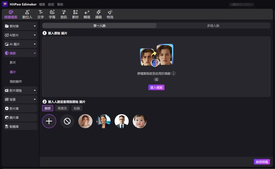Viewport: 275px width, 169px height.
Task: Open the 素材 elements panel
Action: pos(75,14)
